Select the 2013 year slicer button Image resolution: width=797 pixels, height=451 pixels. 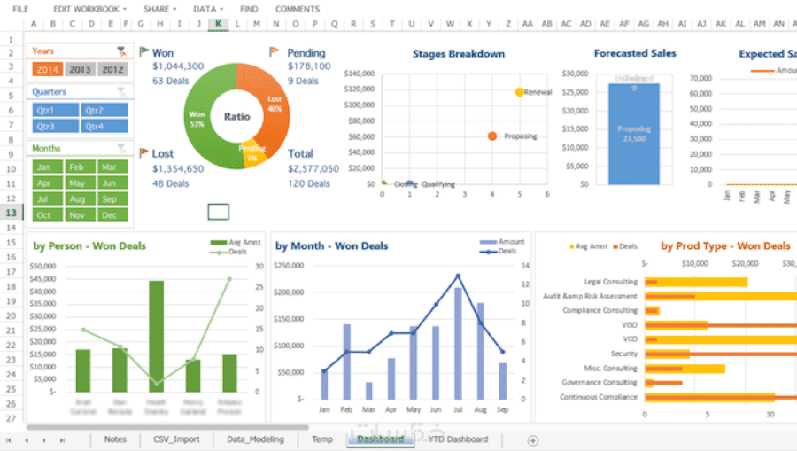tap(80, 69)
